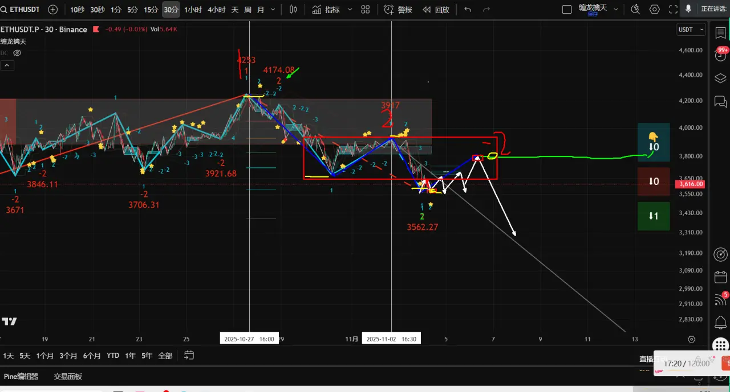Set date range to YTD
This screenshot has width=730, height=392.
click(113, 356)
